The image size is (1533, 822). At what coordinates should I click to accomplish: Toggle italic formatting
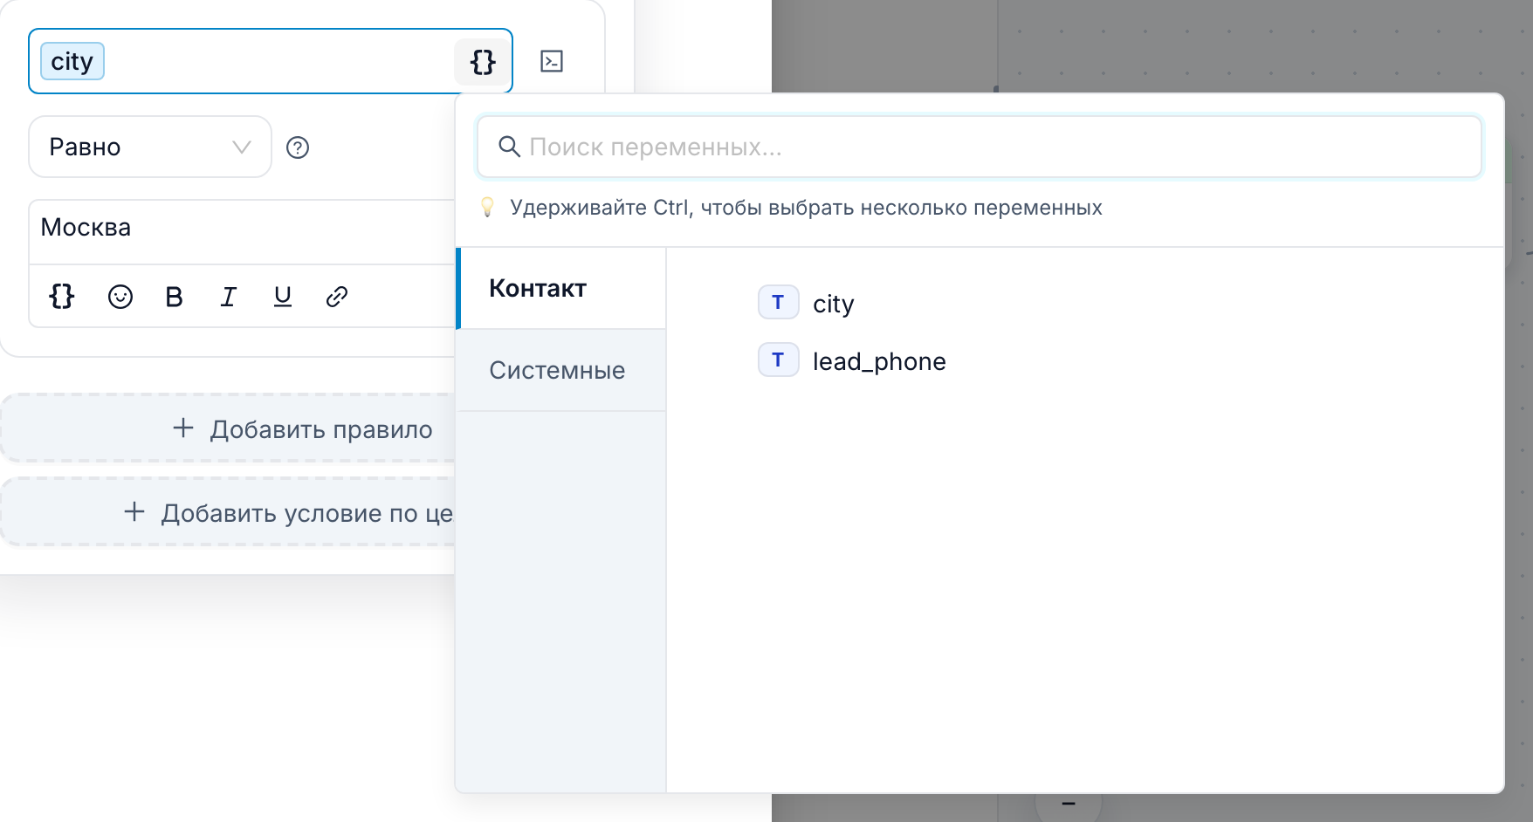(x=228, y=297)
